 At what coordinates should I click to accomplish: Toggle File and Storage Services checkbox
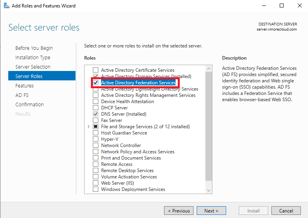(96, 126)
